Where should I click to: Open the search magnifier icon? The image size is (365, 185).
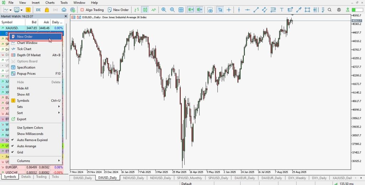point(329,10)
